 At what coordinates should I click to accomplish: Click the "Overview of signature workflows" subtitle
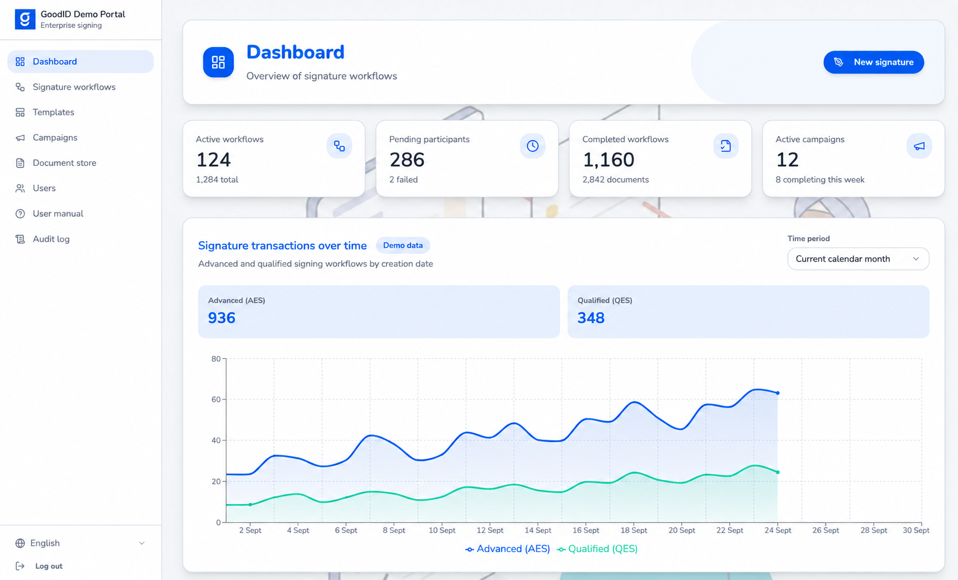coord(322,76)
